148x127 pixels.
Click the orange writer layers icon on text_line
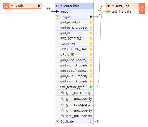[142, 8]
